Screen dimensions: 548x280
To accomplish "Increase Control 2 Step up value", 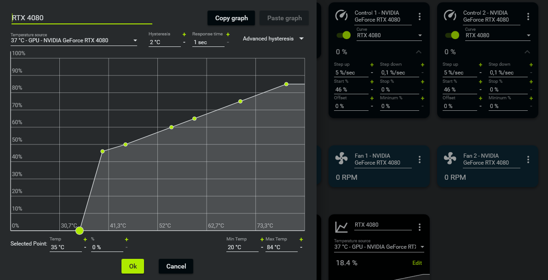I will click(480, 65).
